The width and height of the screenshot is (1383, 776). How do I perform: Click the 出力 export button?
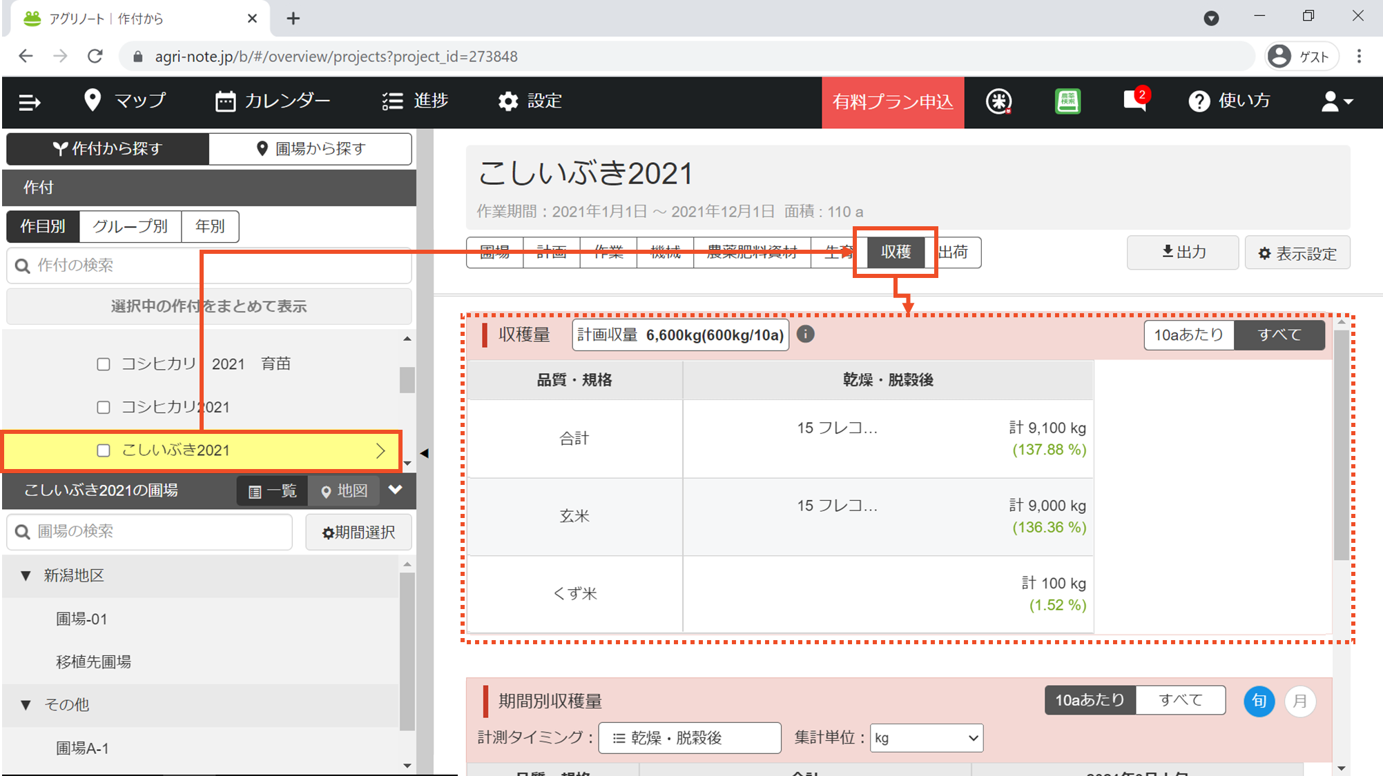(1183, 252)
